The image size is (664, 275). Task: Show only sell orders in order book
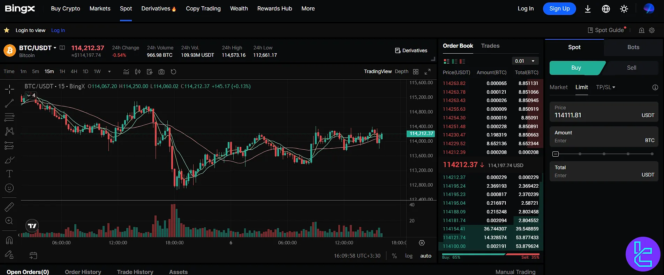click(x=462, y=61)
